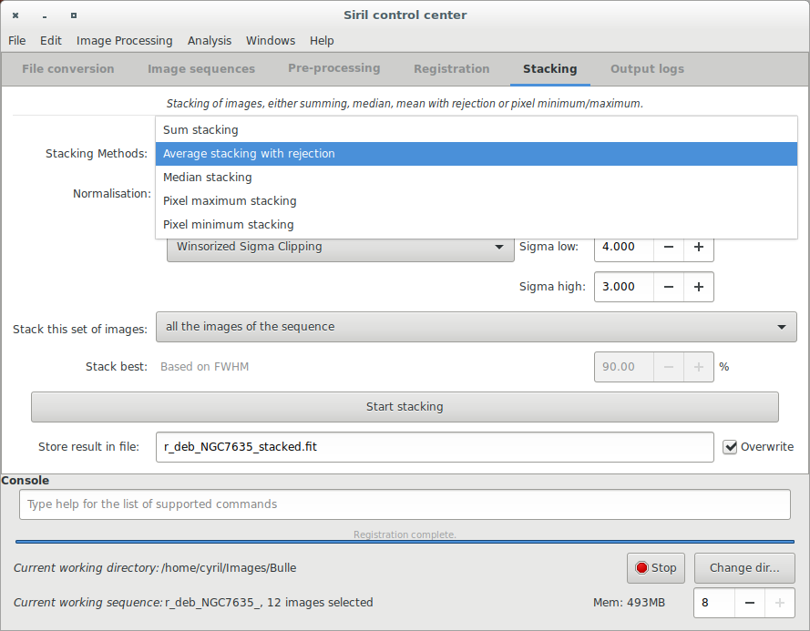Click the Sigma high value field
Viewport: 810px width, 631px height.
tap(624, 287)
